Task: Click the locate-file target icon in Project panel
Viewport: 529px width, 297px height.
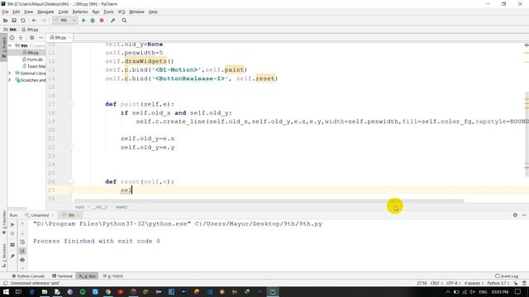Action: (x=12, y=38)
